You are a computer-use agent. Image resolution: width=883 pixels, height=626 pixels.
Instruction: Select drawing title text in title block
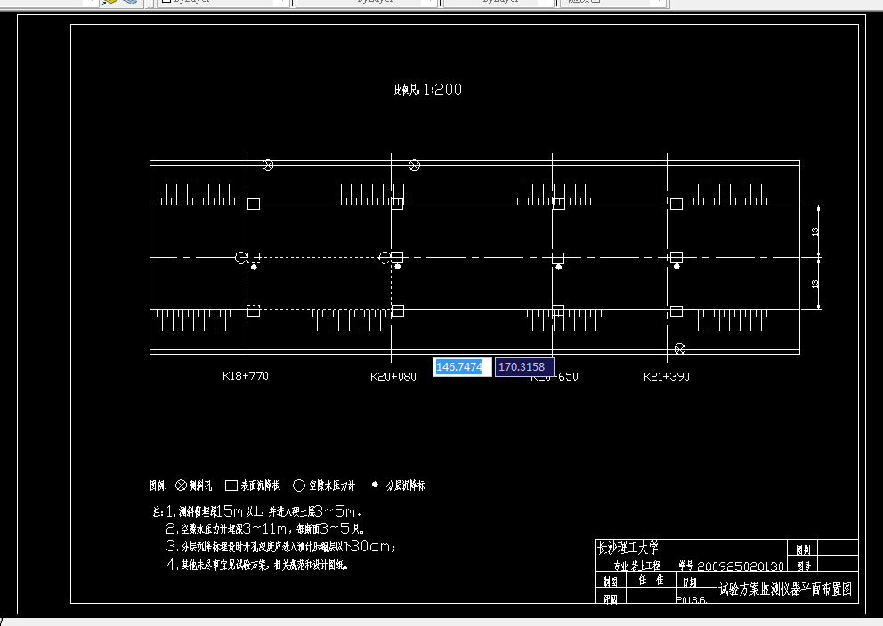(x=786, y=589)
